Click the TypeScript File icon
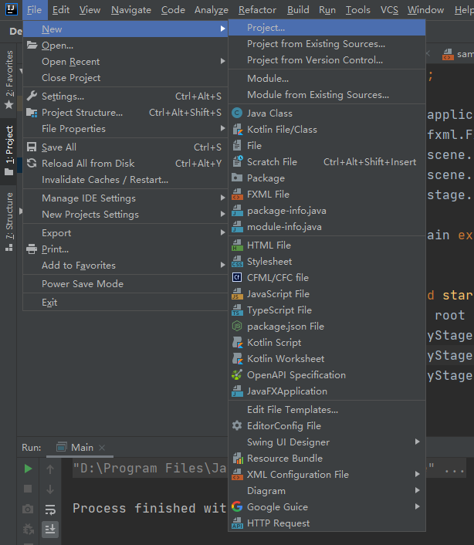474x545 pixels. (237, 310)
